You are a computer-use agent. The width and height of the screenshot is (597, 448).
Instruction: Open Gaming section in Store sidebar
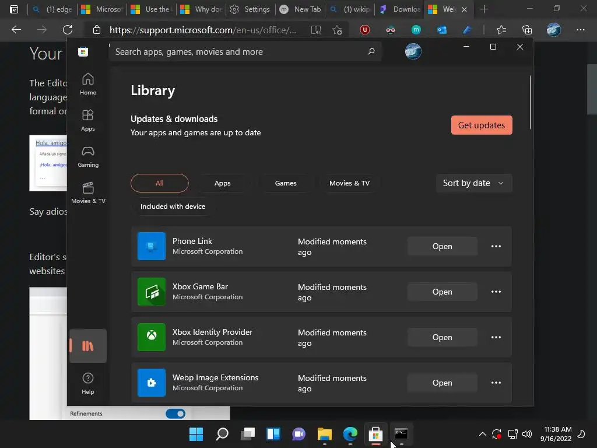pyautogui.click(x=88, y=156)
